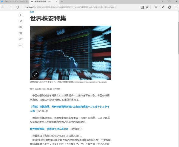Screen dimensions: 179x147
Task: Open the Share icon in toolbar
Action: pyautogui.click(x=170, y=7)
